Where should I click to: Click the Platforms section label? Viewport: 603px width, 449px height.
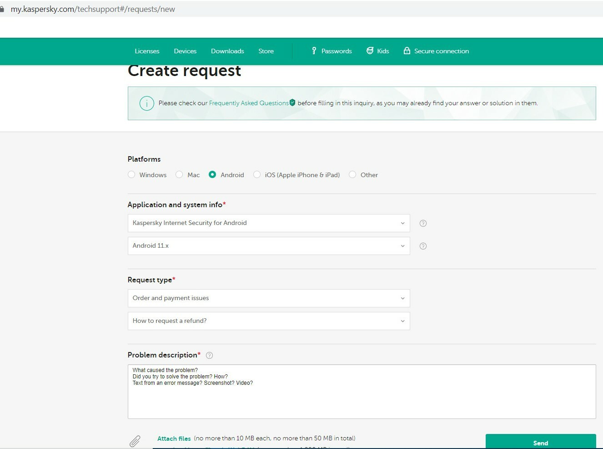[144, 159]
